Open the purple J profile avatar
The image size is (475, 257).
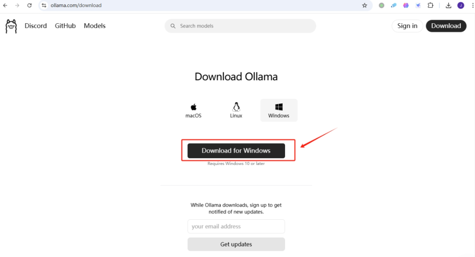coord(460,5)
